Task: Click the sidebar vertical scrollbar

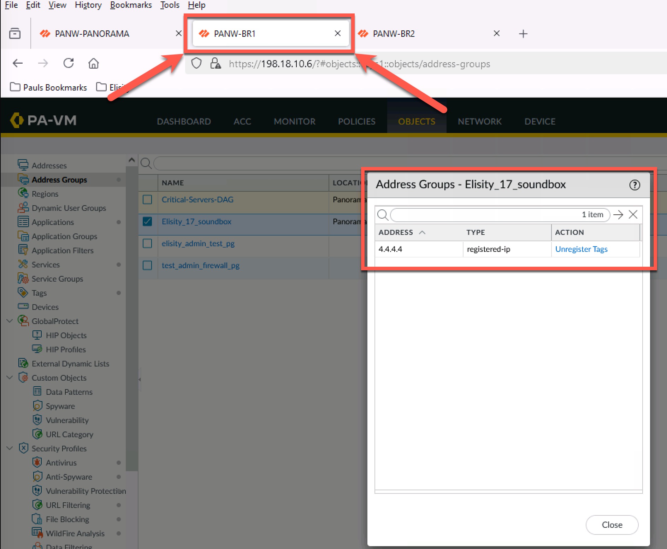Action: point(132,318)
